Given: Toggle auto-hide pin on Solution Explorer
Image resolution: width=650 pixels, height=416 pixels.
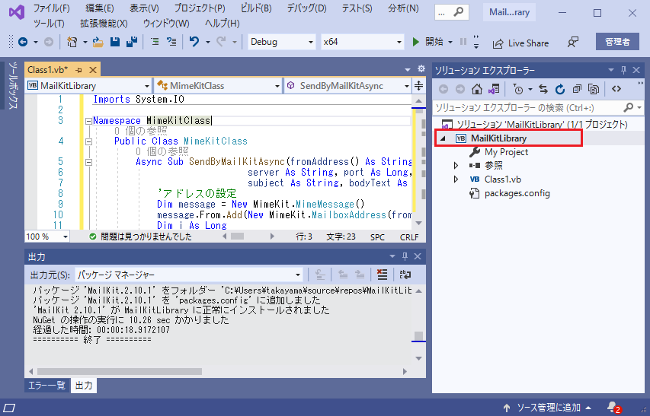Looking at the screenshot, I should click(623, 70).
